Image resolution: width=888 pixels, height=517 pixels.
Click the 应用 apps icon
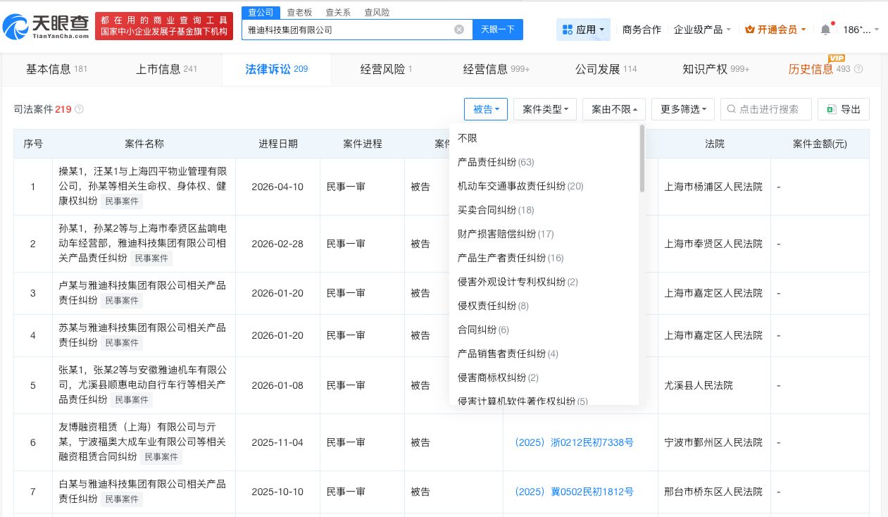coord(568,29)
